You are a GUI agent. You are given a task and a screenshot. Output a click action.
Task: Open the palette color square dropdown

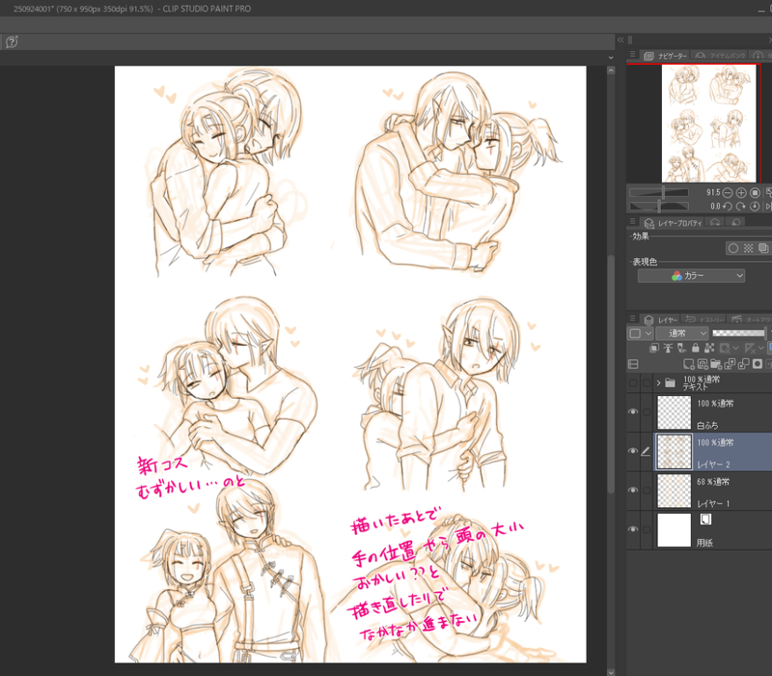(x=640, y=333)
